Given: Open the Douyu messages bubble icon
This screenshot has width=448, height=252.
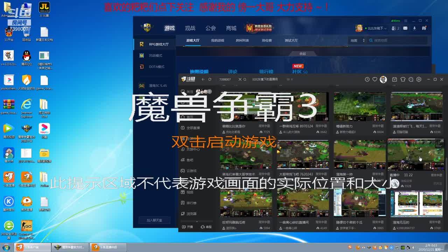Looking at the screenshot, I should (x=411, y=79).
